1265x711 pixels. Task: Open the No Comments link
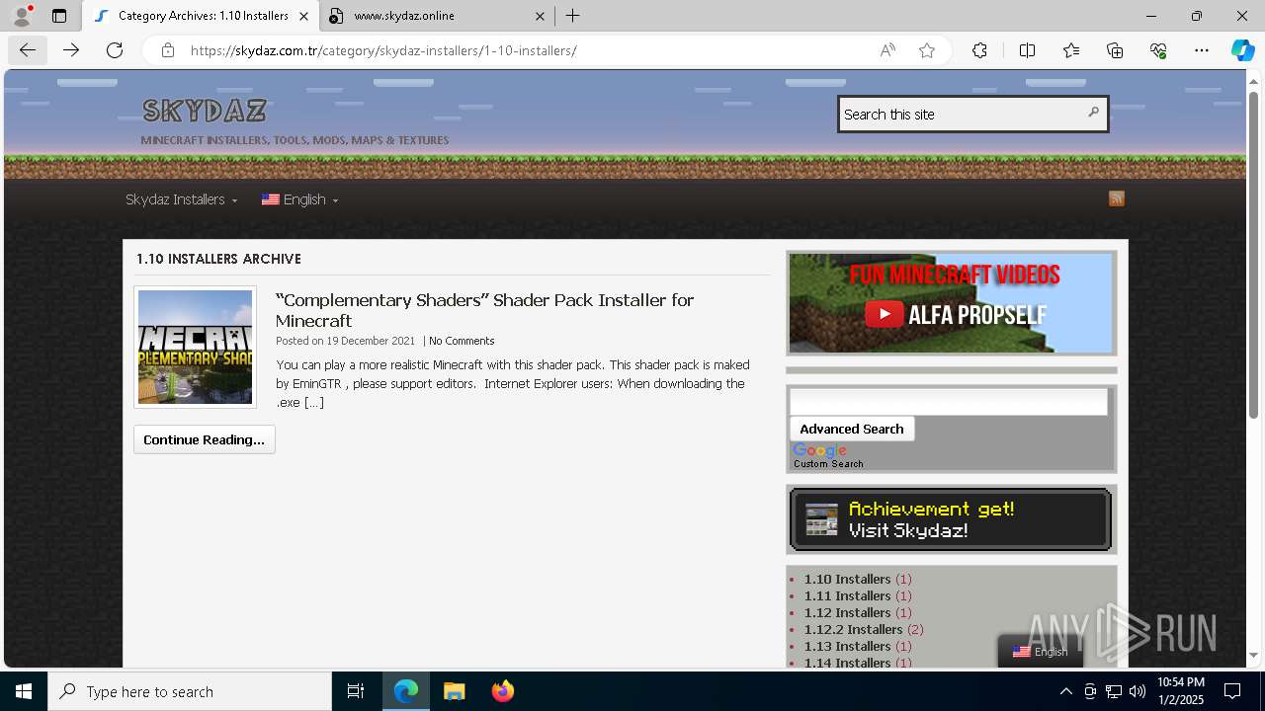tap(462, 341)
